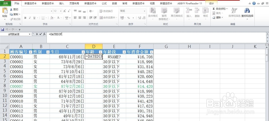Viewport: 269px width, 121px height.
Task: Click Merge and Center (合并后居中)
Action: (108, 18)
